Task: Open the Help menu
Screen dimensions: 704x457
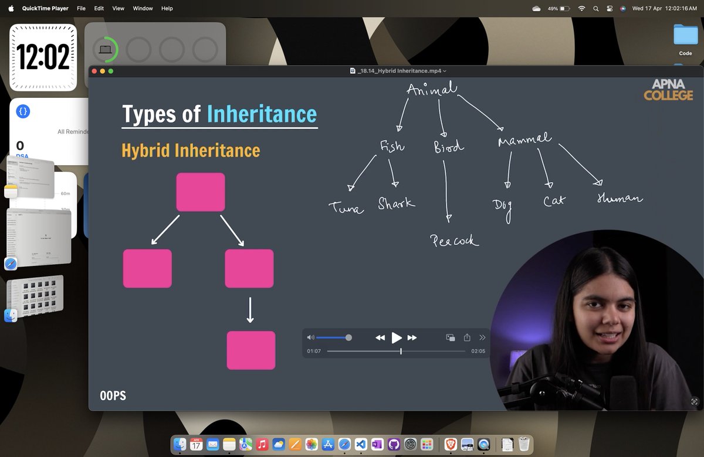Action: (x=167, y=8)
